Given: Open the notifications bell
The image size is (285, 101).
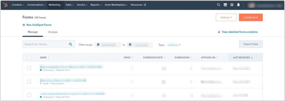Looking at the screenshot, I should 238,5.
